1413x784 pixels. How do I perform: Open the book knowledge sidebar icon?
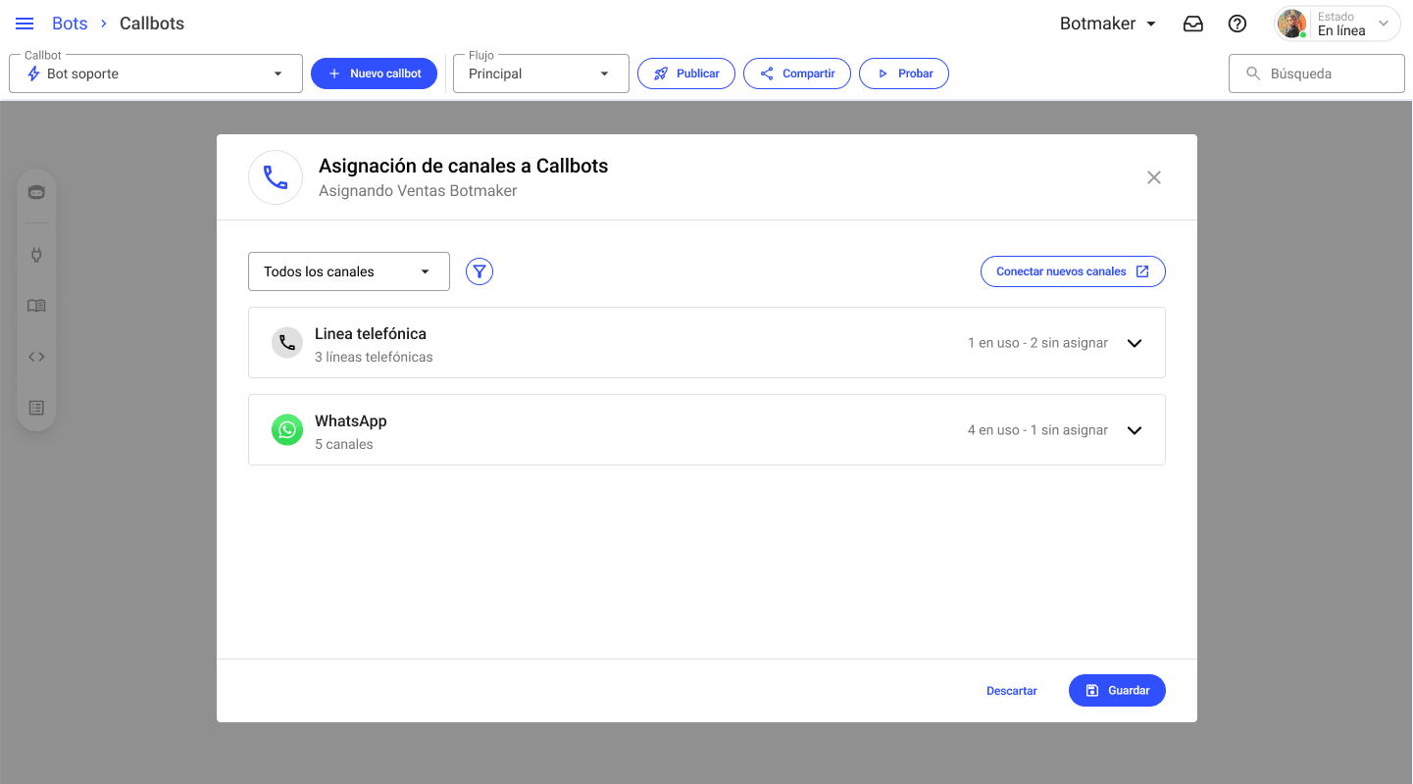tap(36, 306)
